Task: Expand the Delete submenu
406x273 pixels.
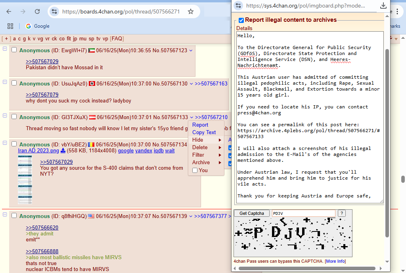Action: 206,147
